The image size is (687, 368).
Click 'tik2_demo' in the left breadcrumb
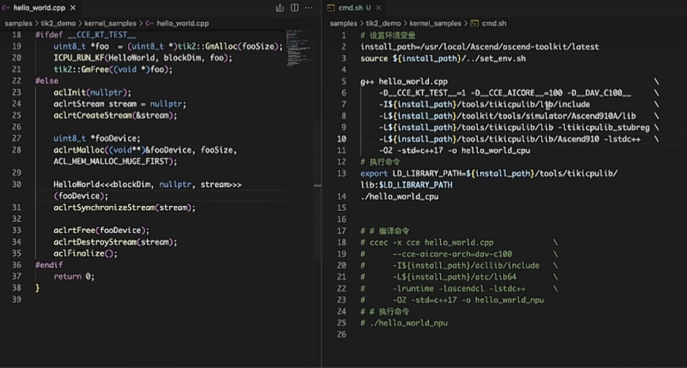[59, 23]
